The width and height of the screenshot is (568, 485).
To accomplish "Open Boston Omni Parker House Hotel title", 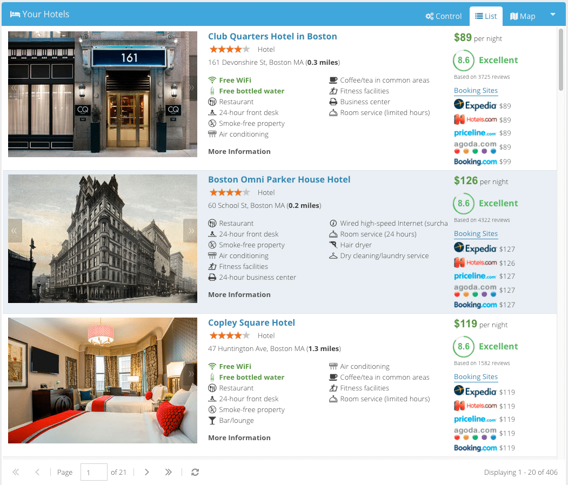I will pos(279,179).
